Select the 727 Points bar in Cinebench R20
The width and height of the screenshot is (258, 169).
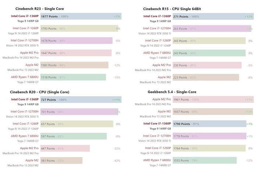click(x=95, y=100)
